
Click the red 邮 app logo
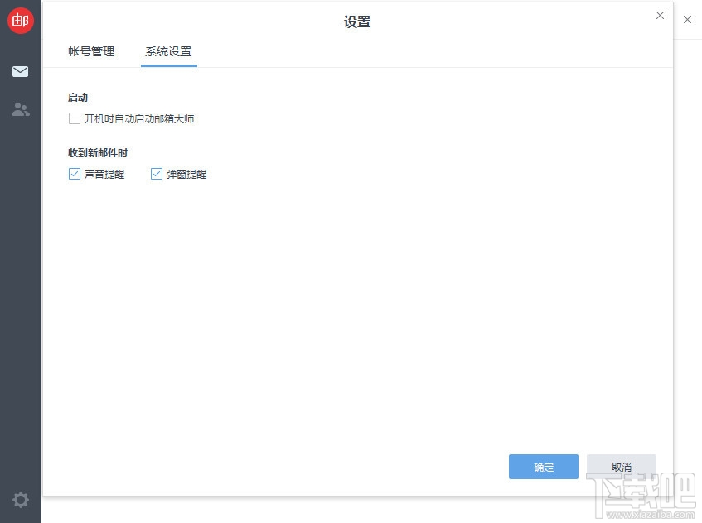tap(20, 20)
